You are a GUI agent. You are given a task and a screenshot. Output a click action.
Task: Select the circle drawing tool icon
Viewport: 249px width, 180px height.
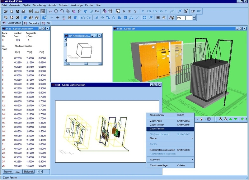point(56,11)
